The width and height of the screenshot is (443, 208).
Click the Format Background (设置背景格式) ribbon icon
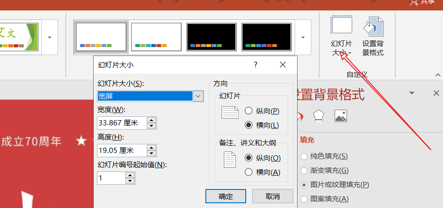click(373, 37)
